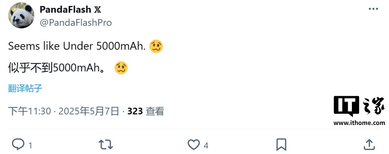Screen dimensions: 389x154
Task: Click the reply count number 1
Action: [30, 145]
